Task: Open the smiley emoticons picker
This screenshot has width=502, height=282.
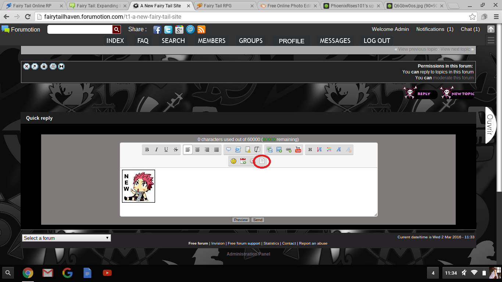Action: coord(233,161)
